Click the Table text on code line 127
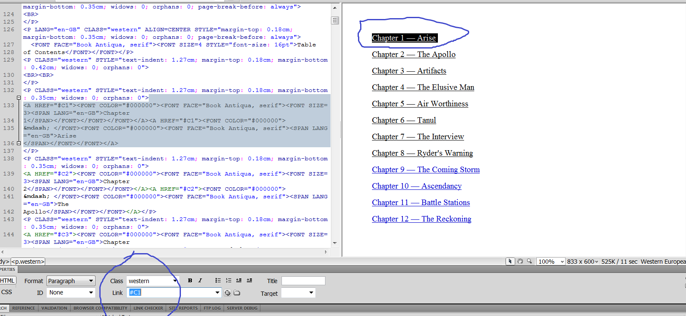 point(306,45)
